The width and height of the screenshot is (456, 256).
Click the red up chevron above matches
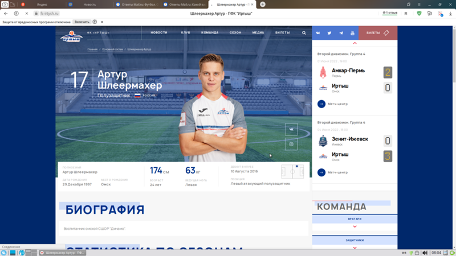pos(355,43)
